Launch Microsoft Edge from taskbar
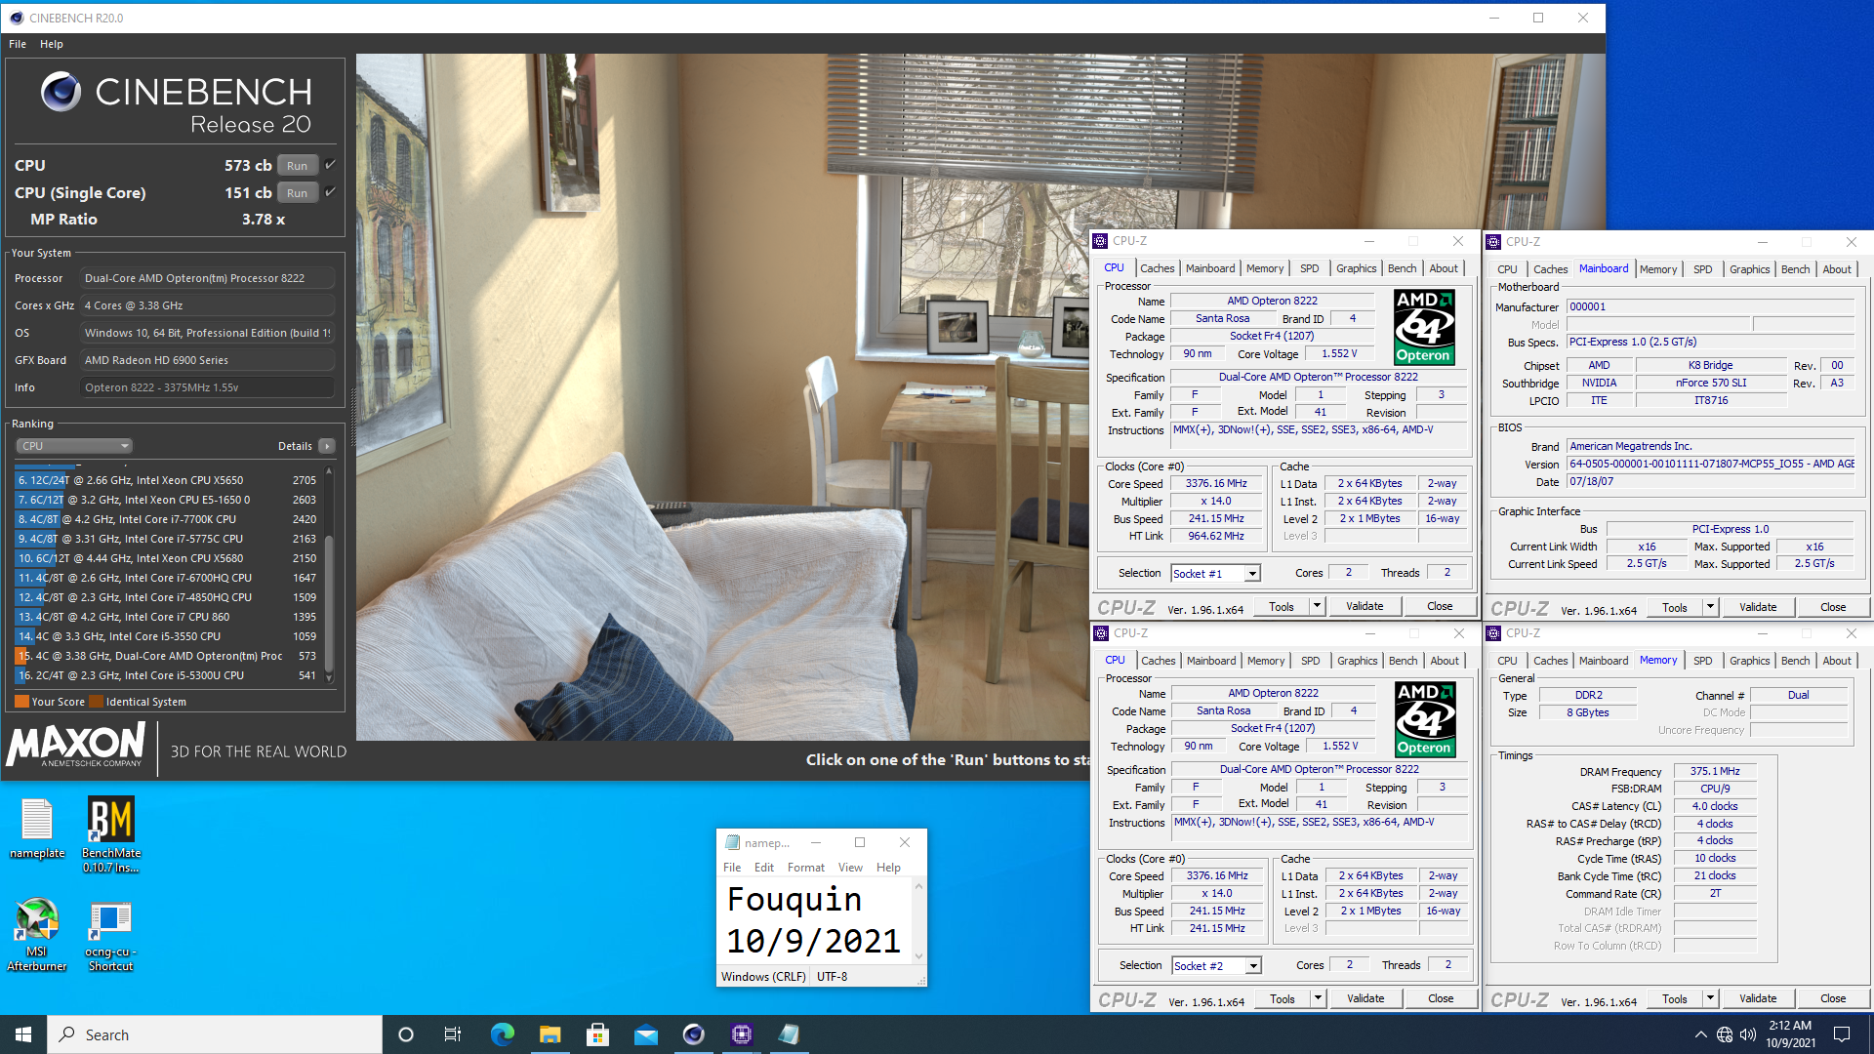Screen dimensions: 1874x1054 coord(503,1034)
